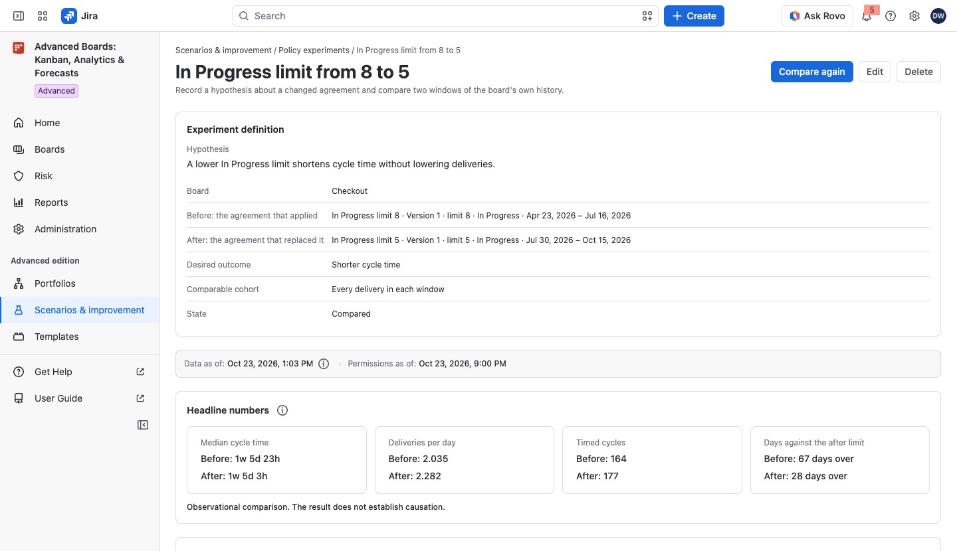This screenshot has height=551, width=957.
Task: Click the collapse navigation icon below User Guide
Action: pyautogui.click(x=143, y=425)
